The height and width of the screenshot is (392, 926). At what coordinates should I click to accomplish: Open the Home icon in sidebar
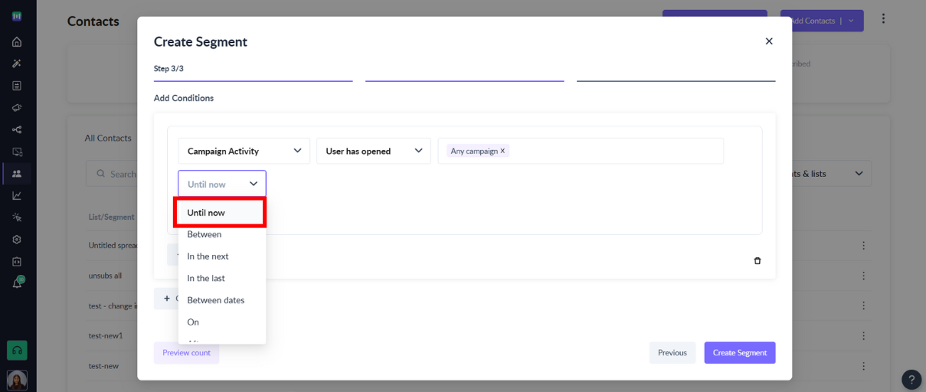(x=17, y=41)
